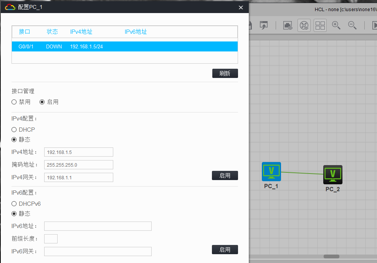Viewport: 377px width, 263px height.
Task: Click the PC_2 label on canvas
Action: pos(333,189)
